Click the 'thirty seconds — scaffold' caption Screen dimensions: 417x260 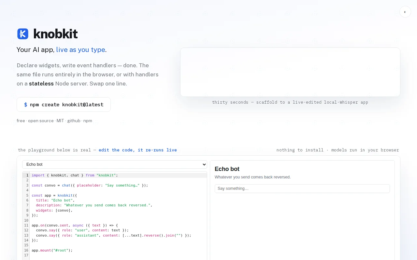(290, 102)
